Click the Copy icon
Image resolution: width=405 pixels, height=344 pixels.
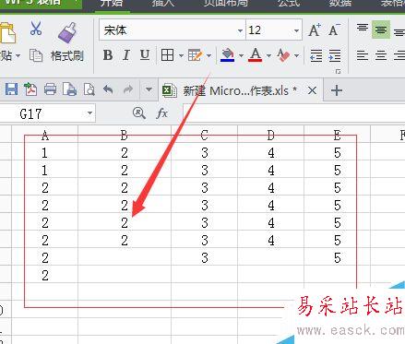click(x=36, y=55)
